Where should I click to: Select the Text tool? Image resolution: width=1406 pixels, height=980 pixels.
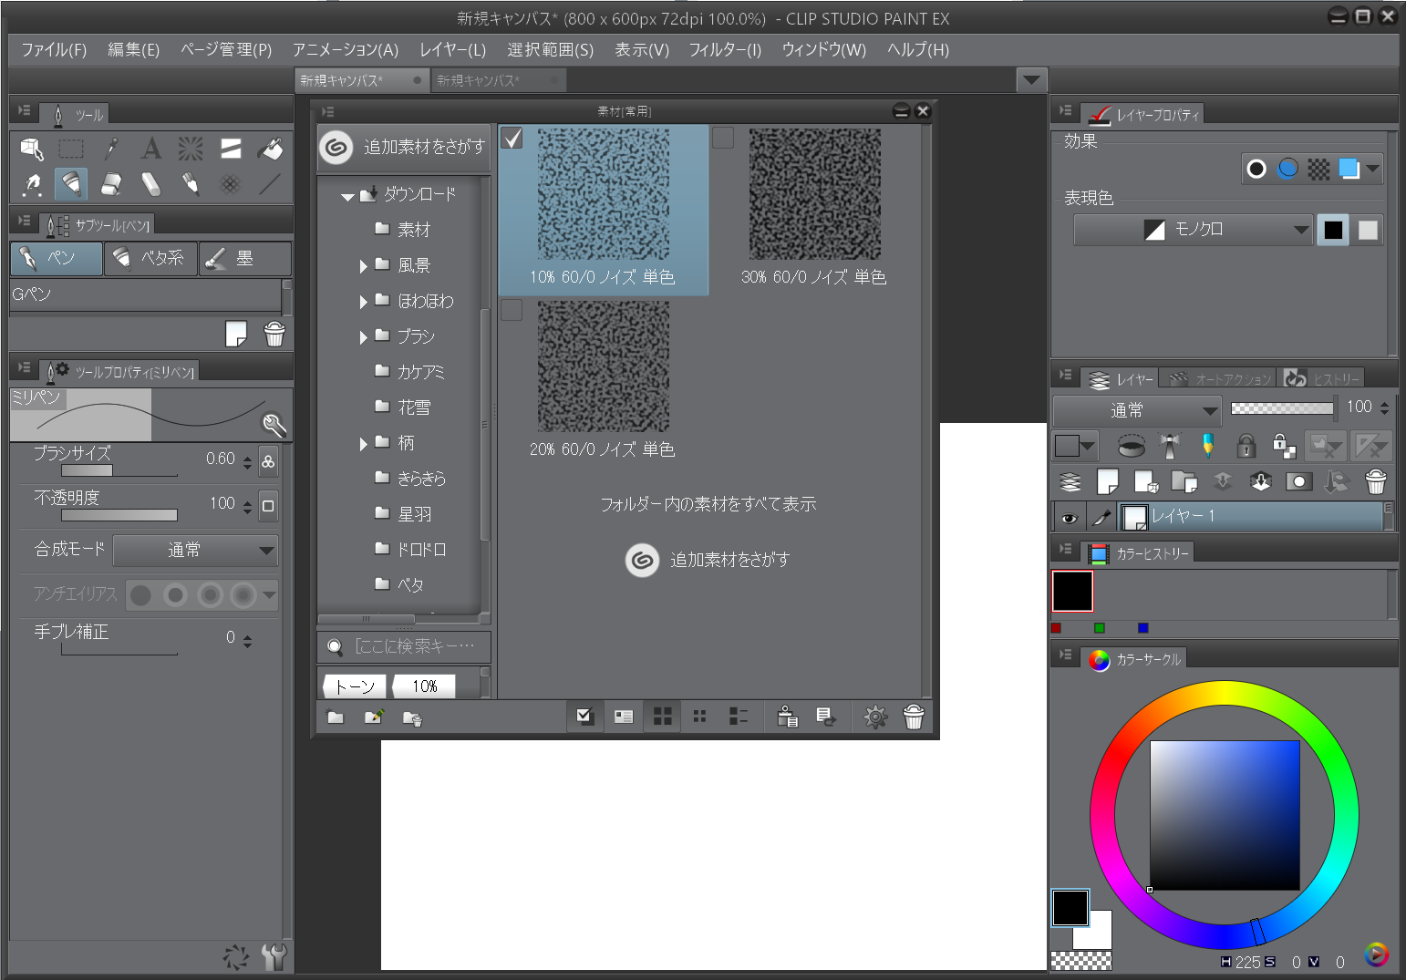click(x=151, y=149)
